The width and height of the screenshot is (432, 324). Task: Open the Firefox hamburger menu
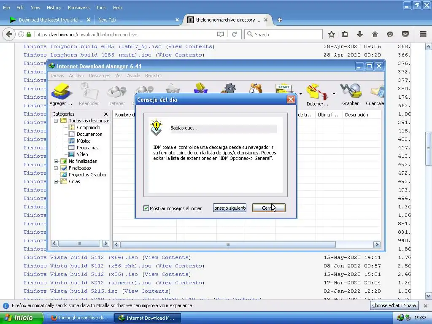pos(423,34)
